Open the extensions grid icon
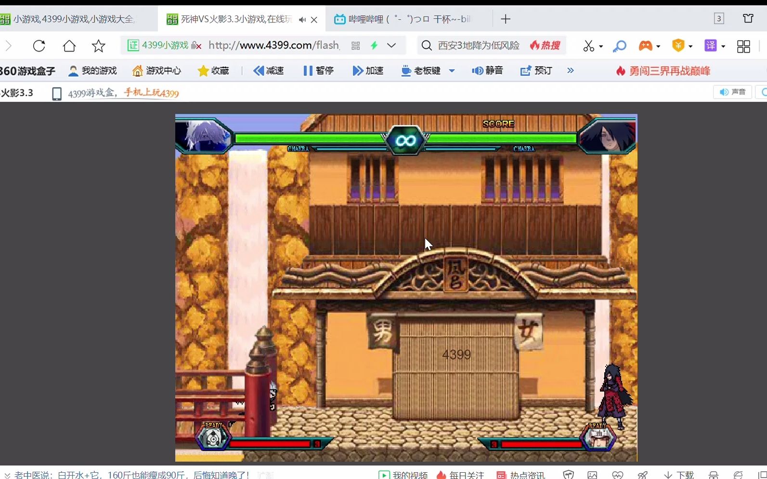767x479 pixels. 743,46
